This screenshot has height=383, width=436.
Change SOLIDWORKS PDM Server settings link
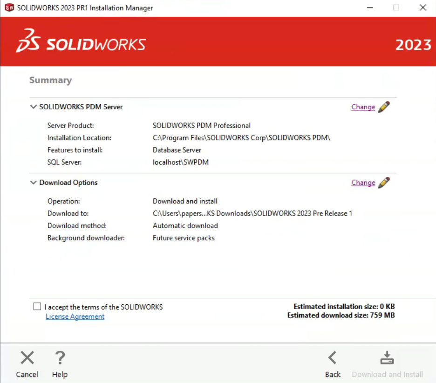tap(363, 107)
